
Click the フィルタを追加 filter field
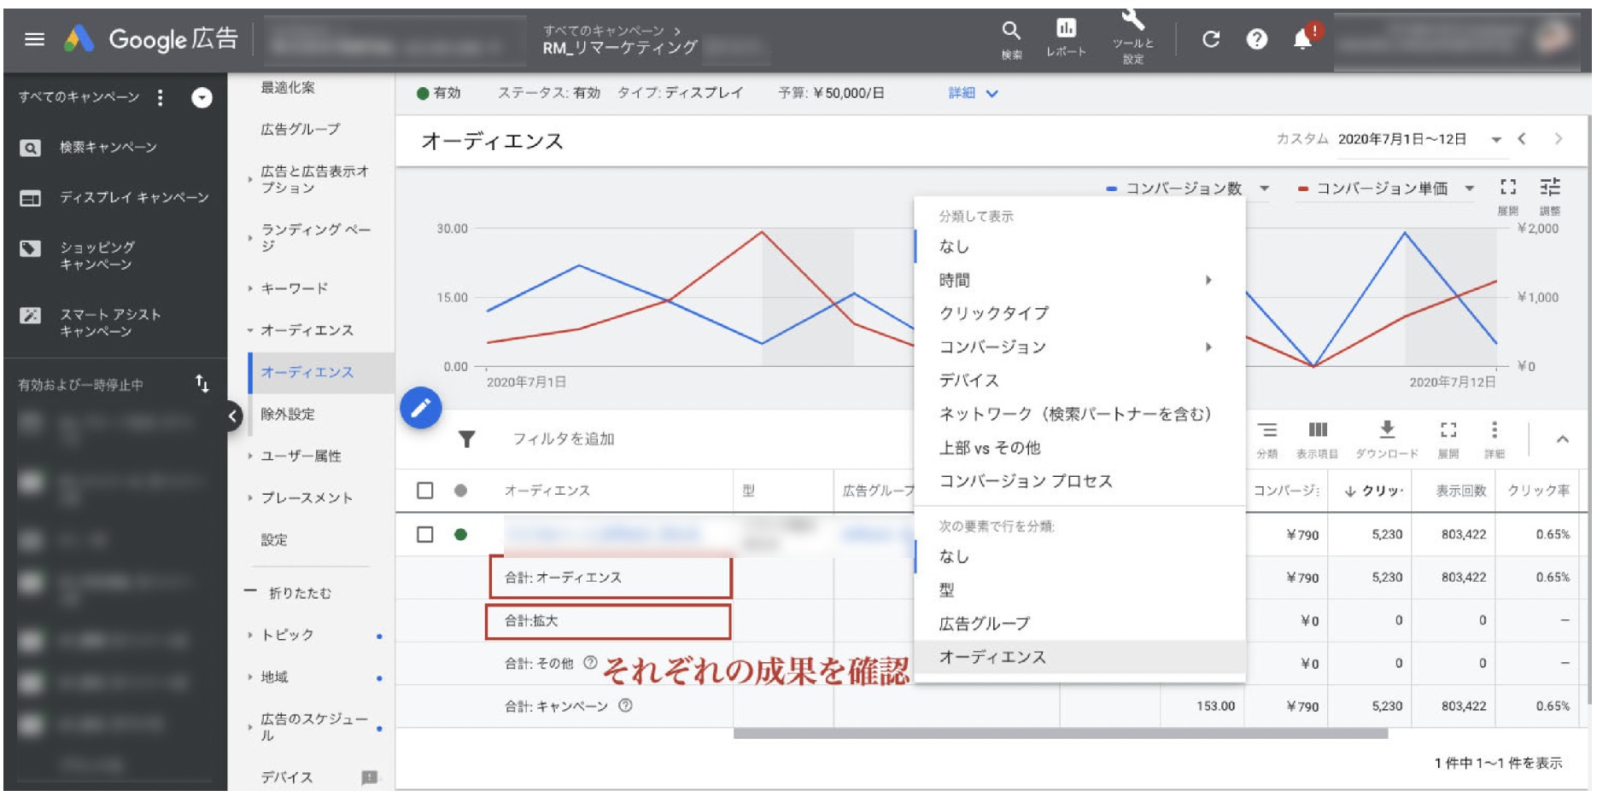(563, 439)
